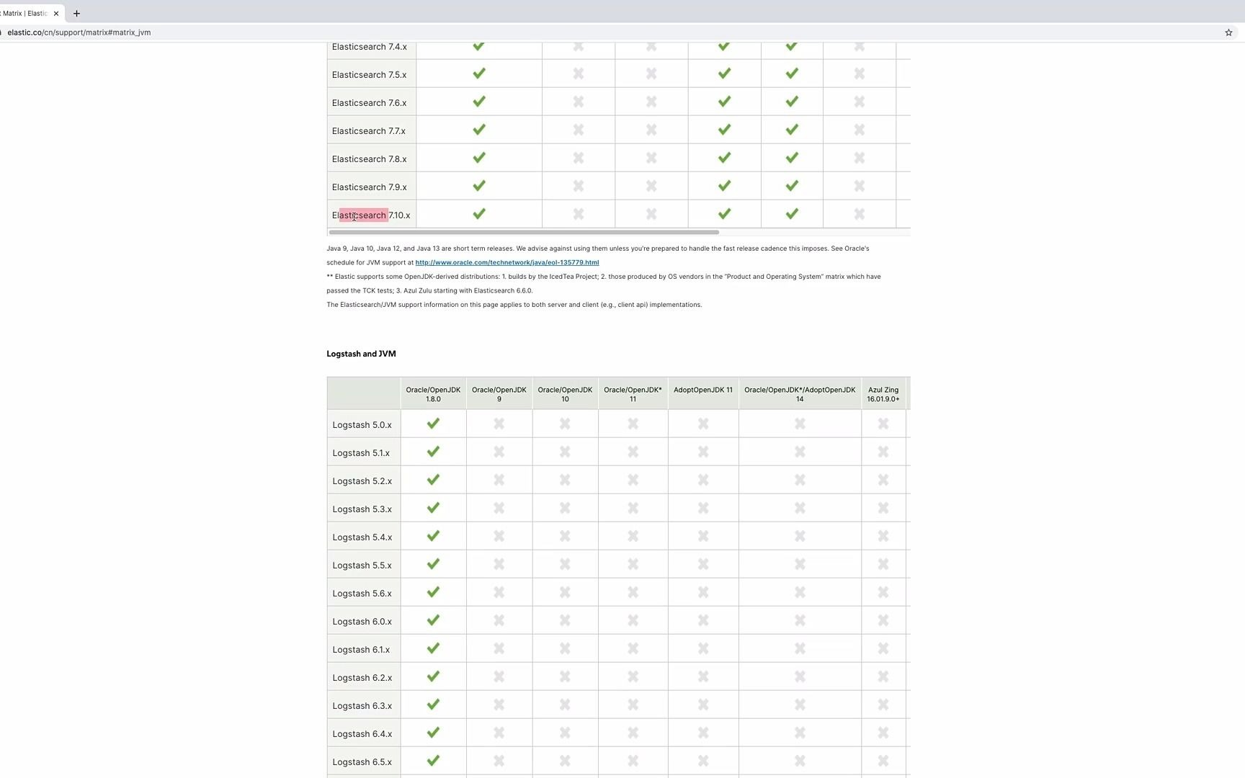1245x778 pixels.
Task: Click inside the browser address bar
Action: tap(288, 32)
